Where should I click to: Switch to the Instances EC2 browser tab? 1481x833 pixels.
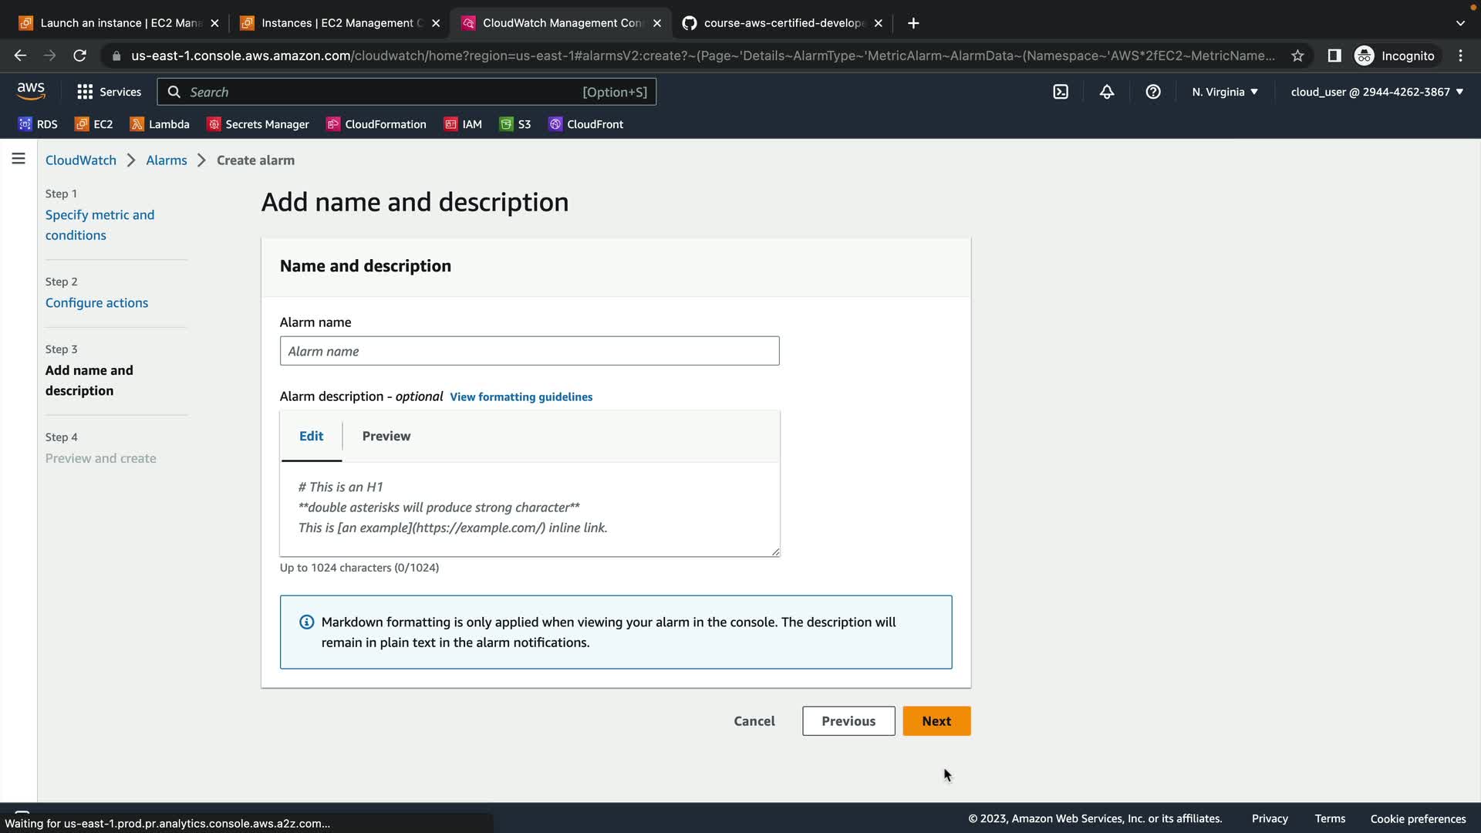click(x=337, y=23)
